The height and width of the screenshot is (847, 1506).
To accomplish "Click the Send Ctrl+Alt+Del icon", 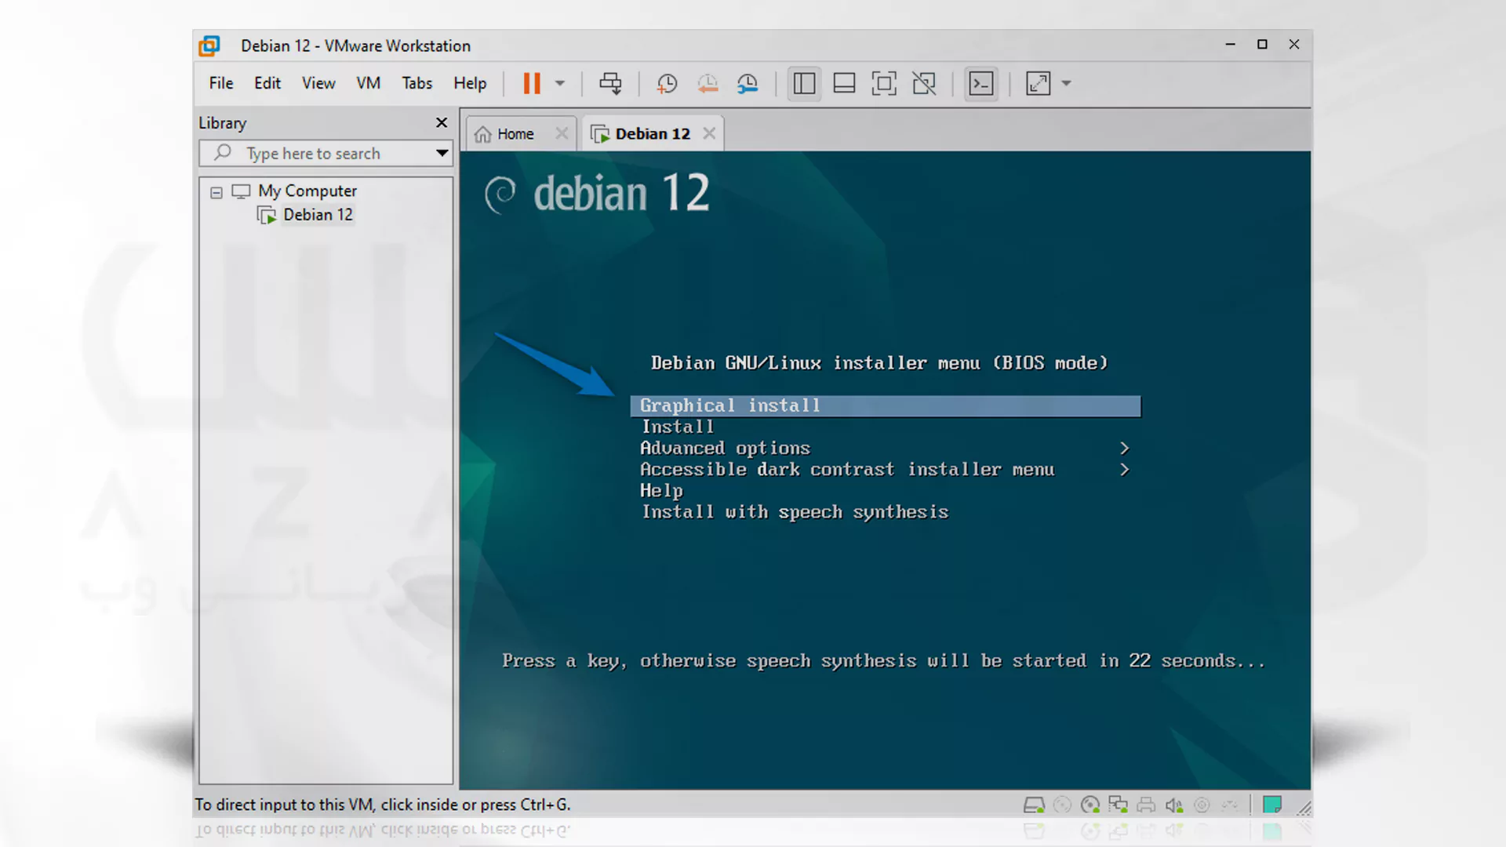I will (x=610, y=83).
